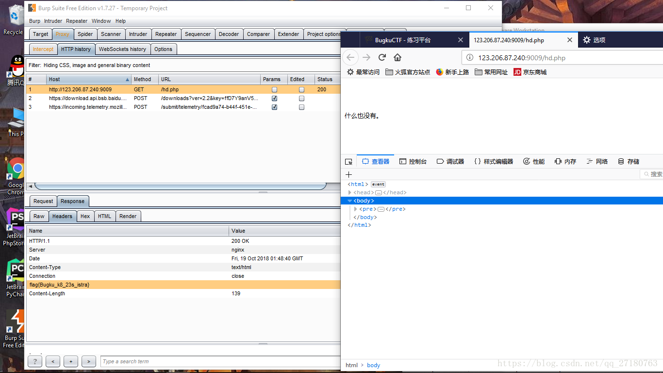Toggle Edited checkbox for /hd.php row
Viewport: 663px width, 373px height.
click(302, 90)
